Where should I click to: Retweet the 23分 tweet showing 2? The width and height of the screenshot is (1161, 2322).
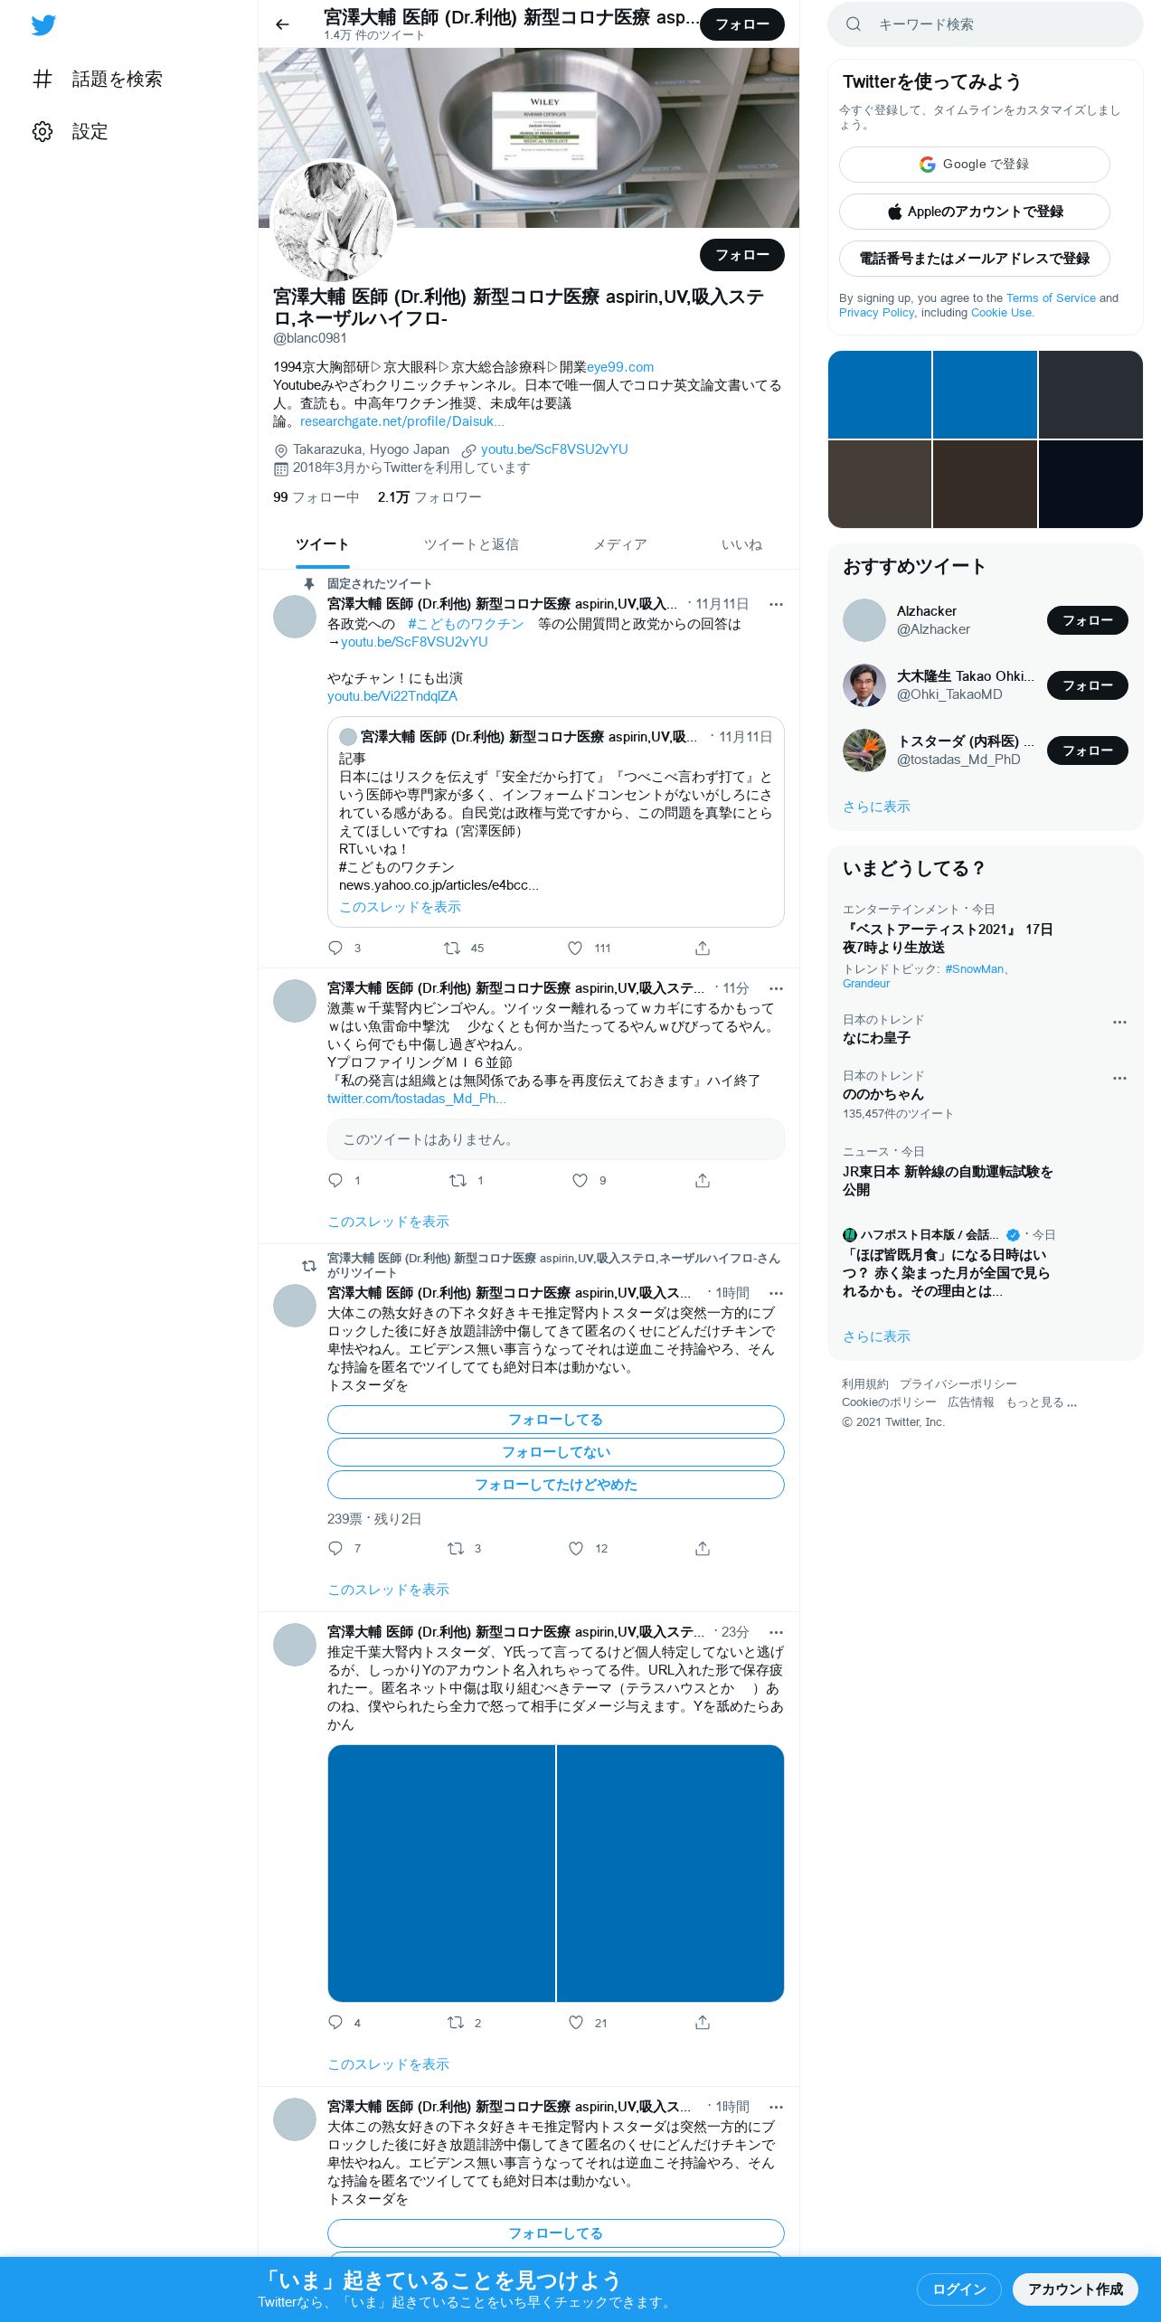(x=456, y=2022)
